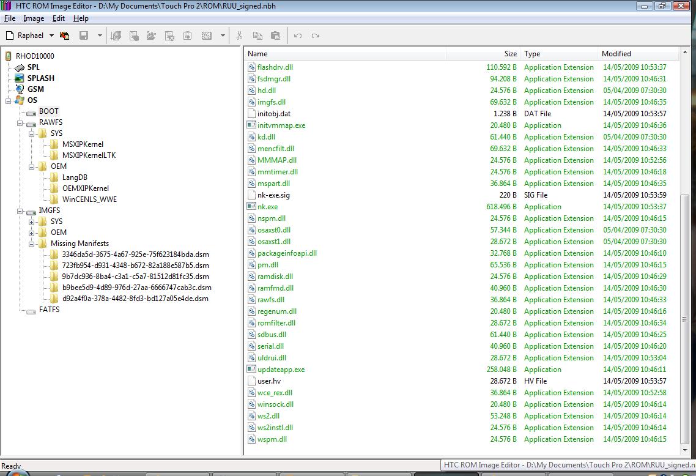The image size is (696, 476).
Task: Sort files by the Type column header
Action: (559, 54)
